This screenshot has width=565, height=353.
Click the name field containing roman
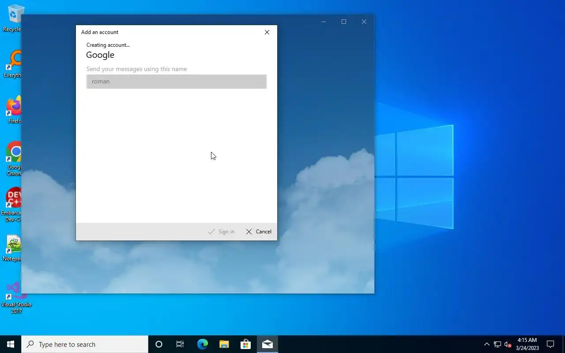177,82
